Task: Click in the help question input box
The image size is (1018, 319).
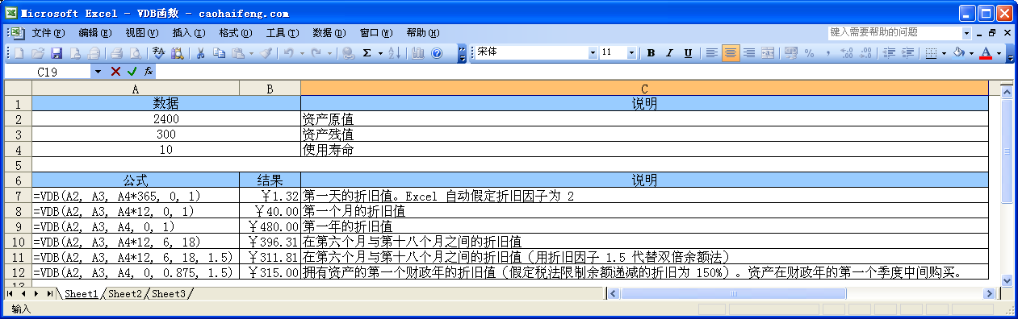Action: 894,33
